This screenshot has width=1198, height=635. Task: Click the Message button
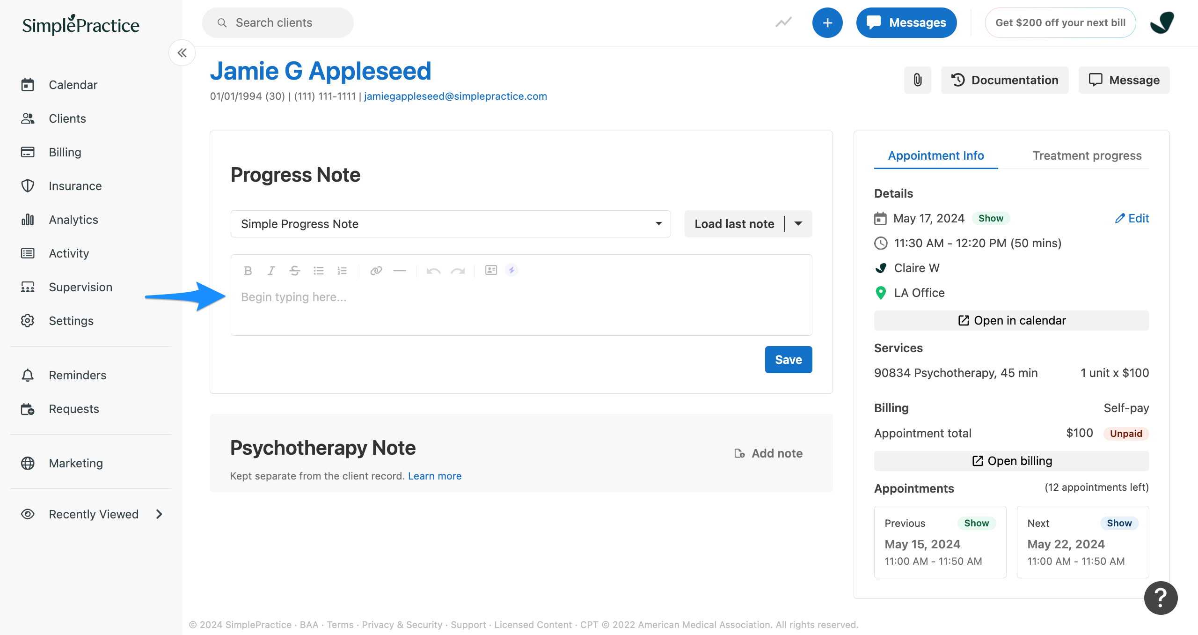coord(1124,80)
